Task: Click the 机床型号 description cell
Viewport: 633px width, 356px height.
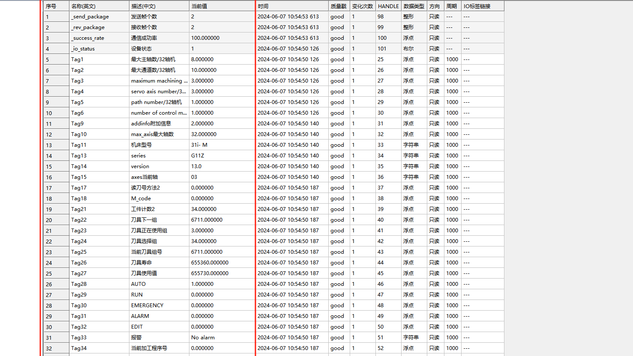Action: tap(159, 145)
